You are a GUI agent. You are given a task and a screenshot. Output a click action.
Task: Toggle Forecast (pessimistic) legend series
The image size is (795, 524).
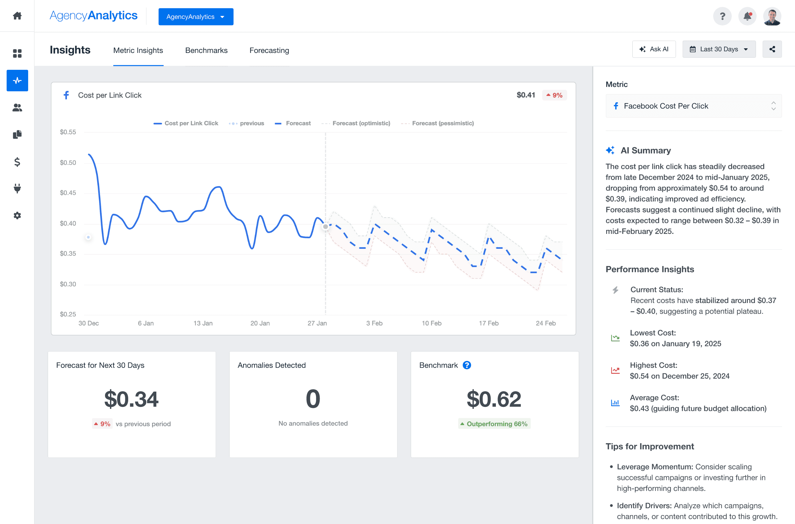438,123
